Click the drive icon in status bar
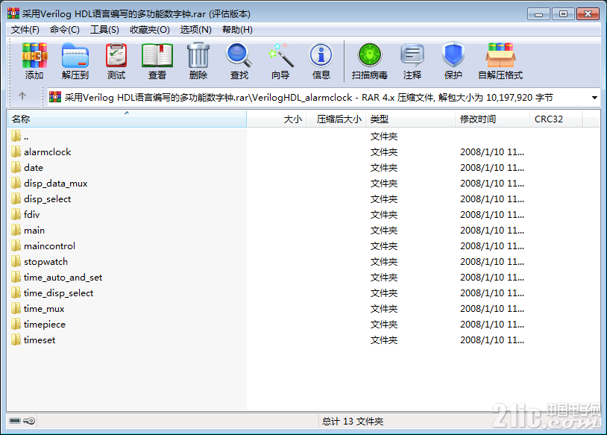Screen dimensions: 607x435 click(x=15, y=421)
